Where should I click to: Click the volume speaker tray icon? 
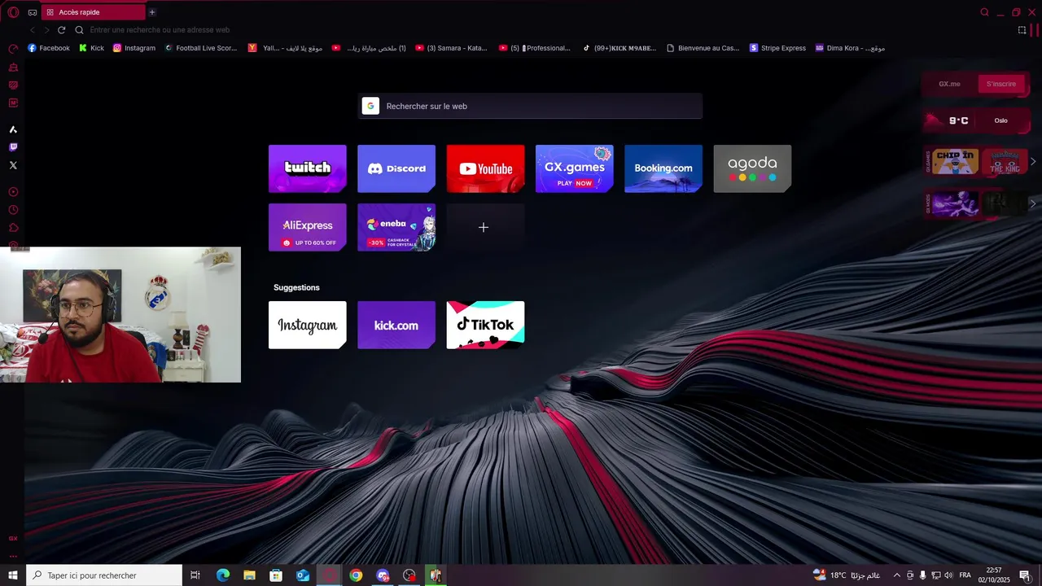948,575
